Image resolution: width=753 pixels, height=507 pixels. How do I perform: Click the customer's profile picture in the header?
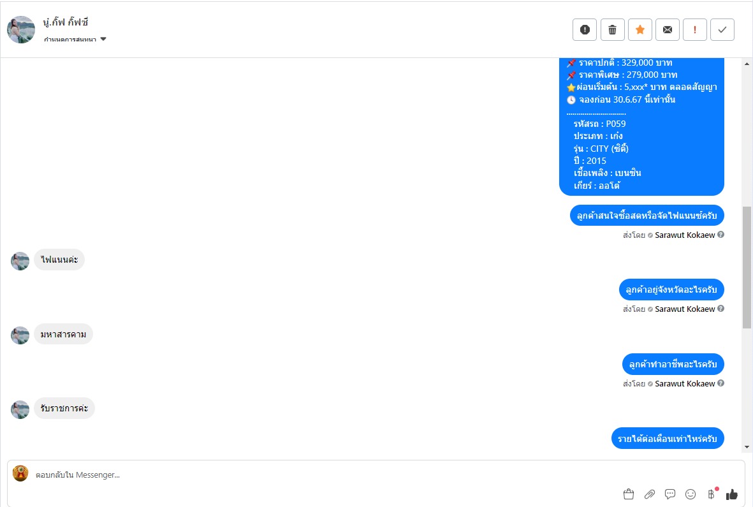21,30
